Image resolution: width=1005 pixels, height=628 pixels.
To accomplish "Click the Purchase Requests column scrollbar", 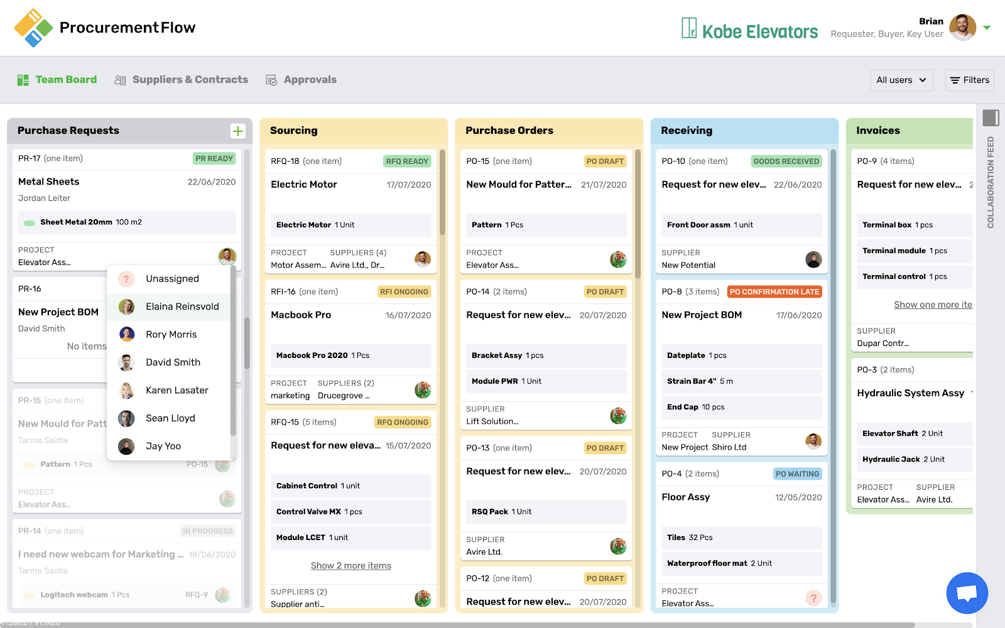I will [x=247, y=343].
